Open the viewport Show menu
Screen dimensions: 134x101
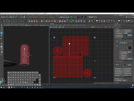click(x=16, y=24)
